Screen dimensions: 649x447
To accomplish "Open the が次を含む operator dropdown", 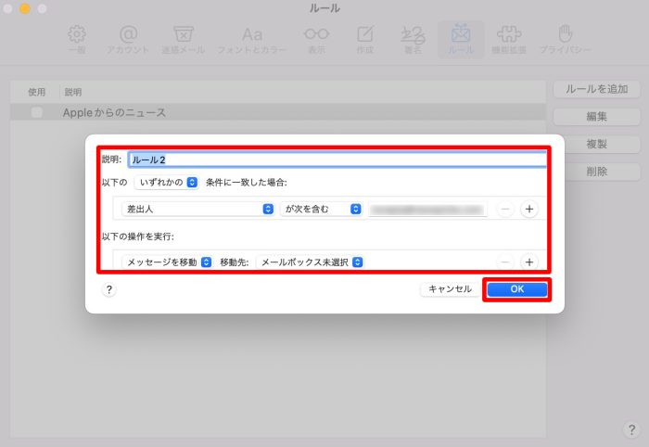I will tap(320, 209).
